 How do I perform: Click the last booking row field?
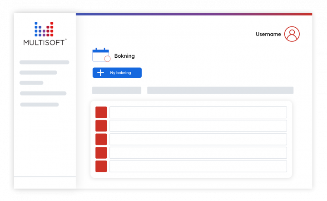[198, 166]
